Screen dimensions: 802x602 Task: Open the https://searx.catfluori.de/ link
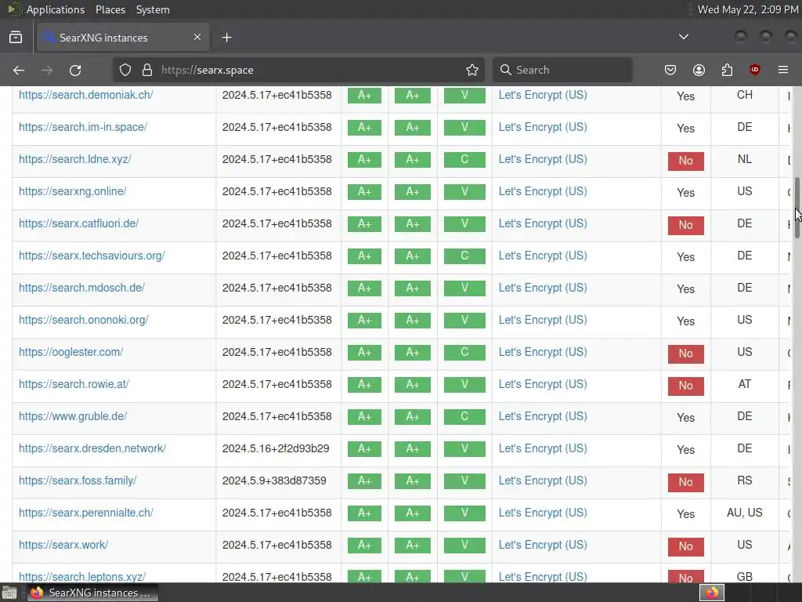pyautogui.click(x=79, y=223)
